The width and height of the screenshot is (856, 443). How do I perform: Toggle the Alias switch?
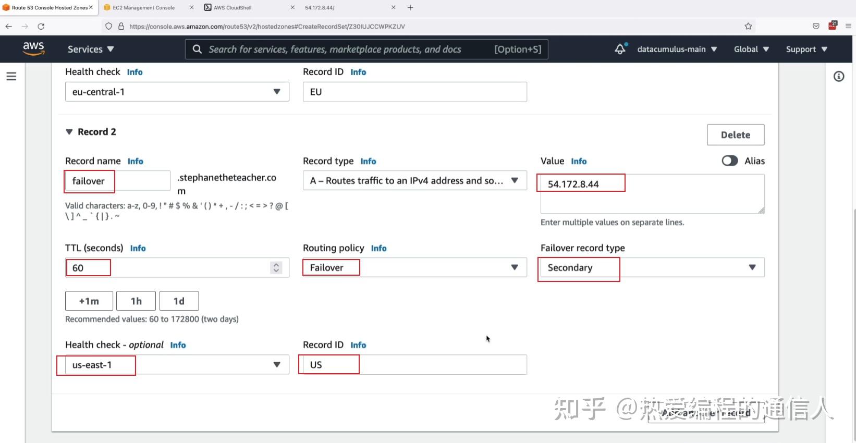(730, 161)
